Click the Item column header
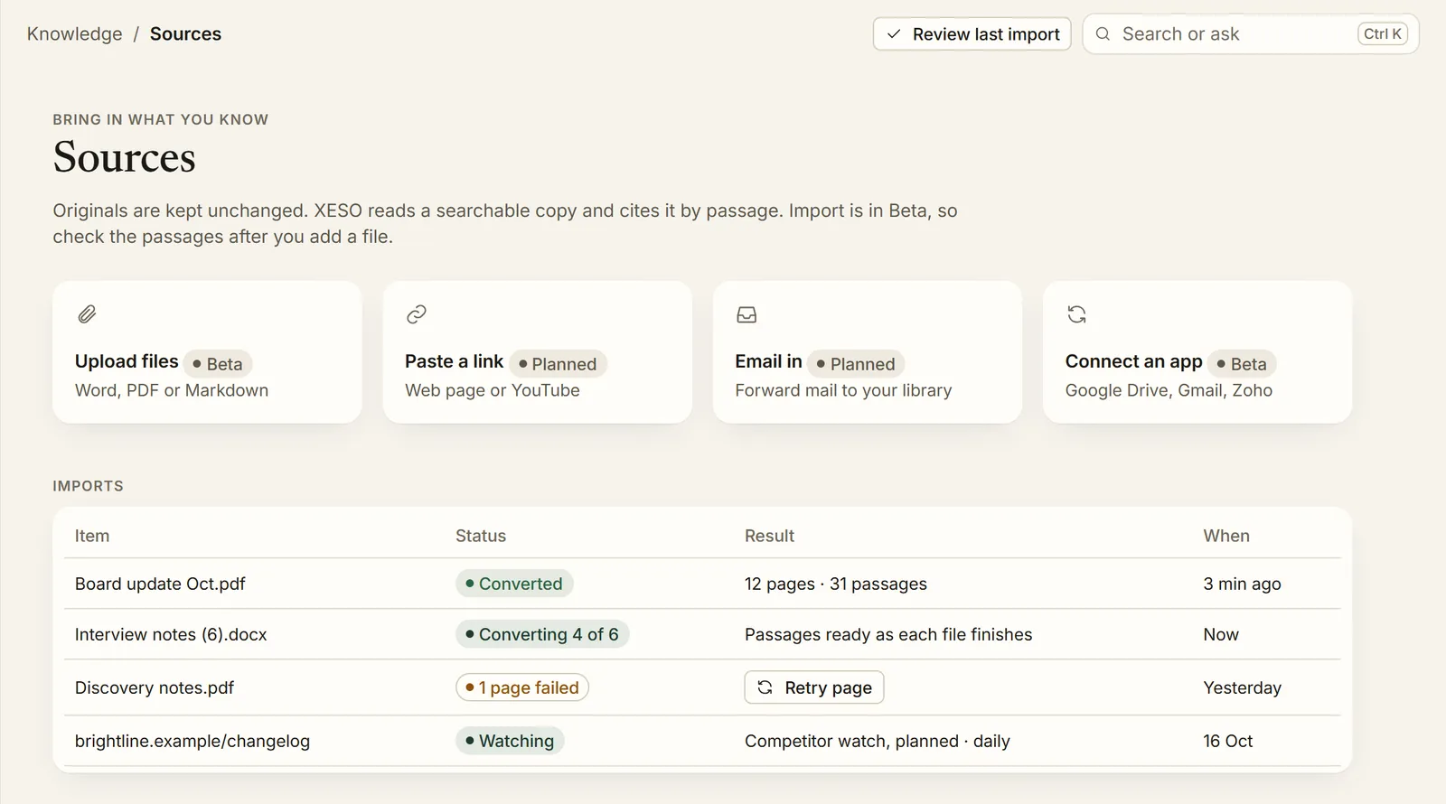The image size is (1446, 804). coord(92,536)
